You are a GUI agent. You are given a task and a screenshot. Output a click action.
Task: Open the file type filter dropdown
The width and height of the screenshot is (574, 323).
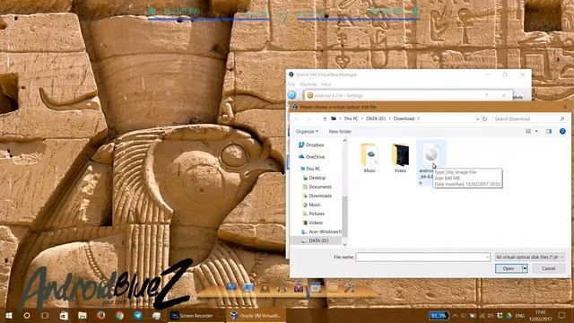click(x=529, y=258)
